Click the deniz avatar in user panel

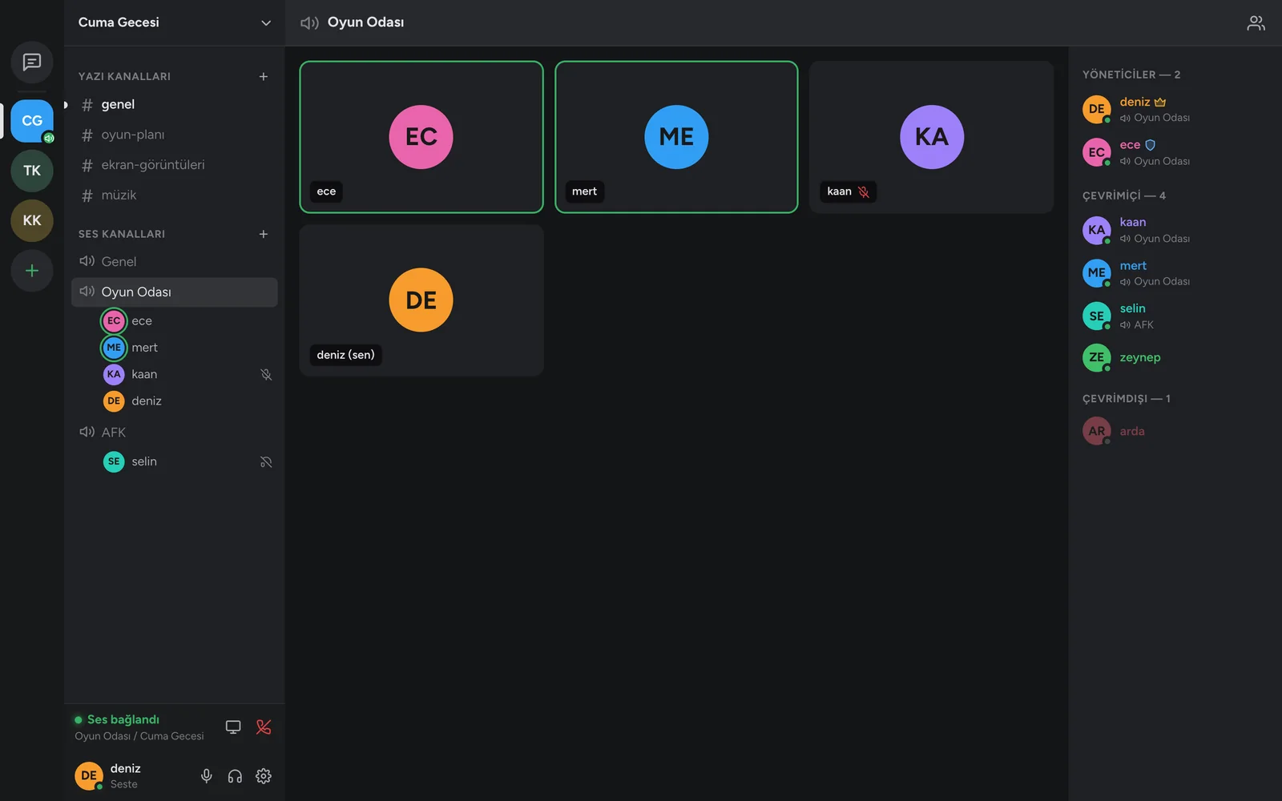pos(89,775)
